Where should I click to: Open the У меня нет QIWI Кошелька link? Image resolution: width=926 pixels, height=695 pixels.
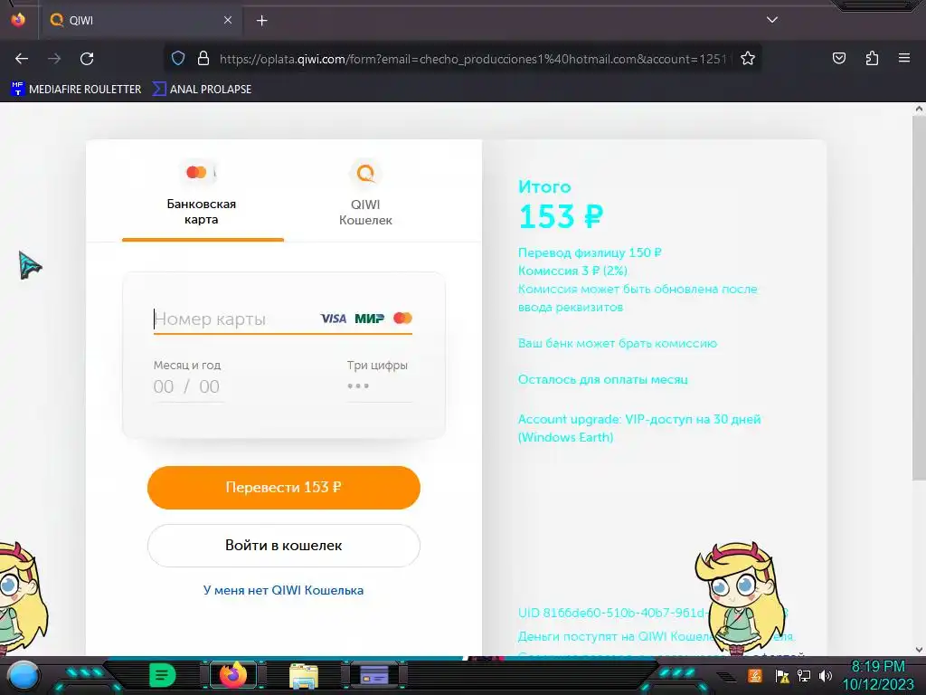283,590
